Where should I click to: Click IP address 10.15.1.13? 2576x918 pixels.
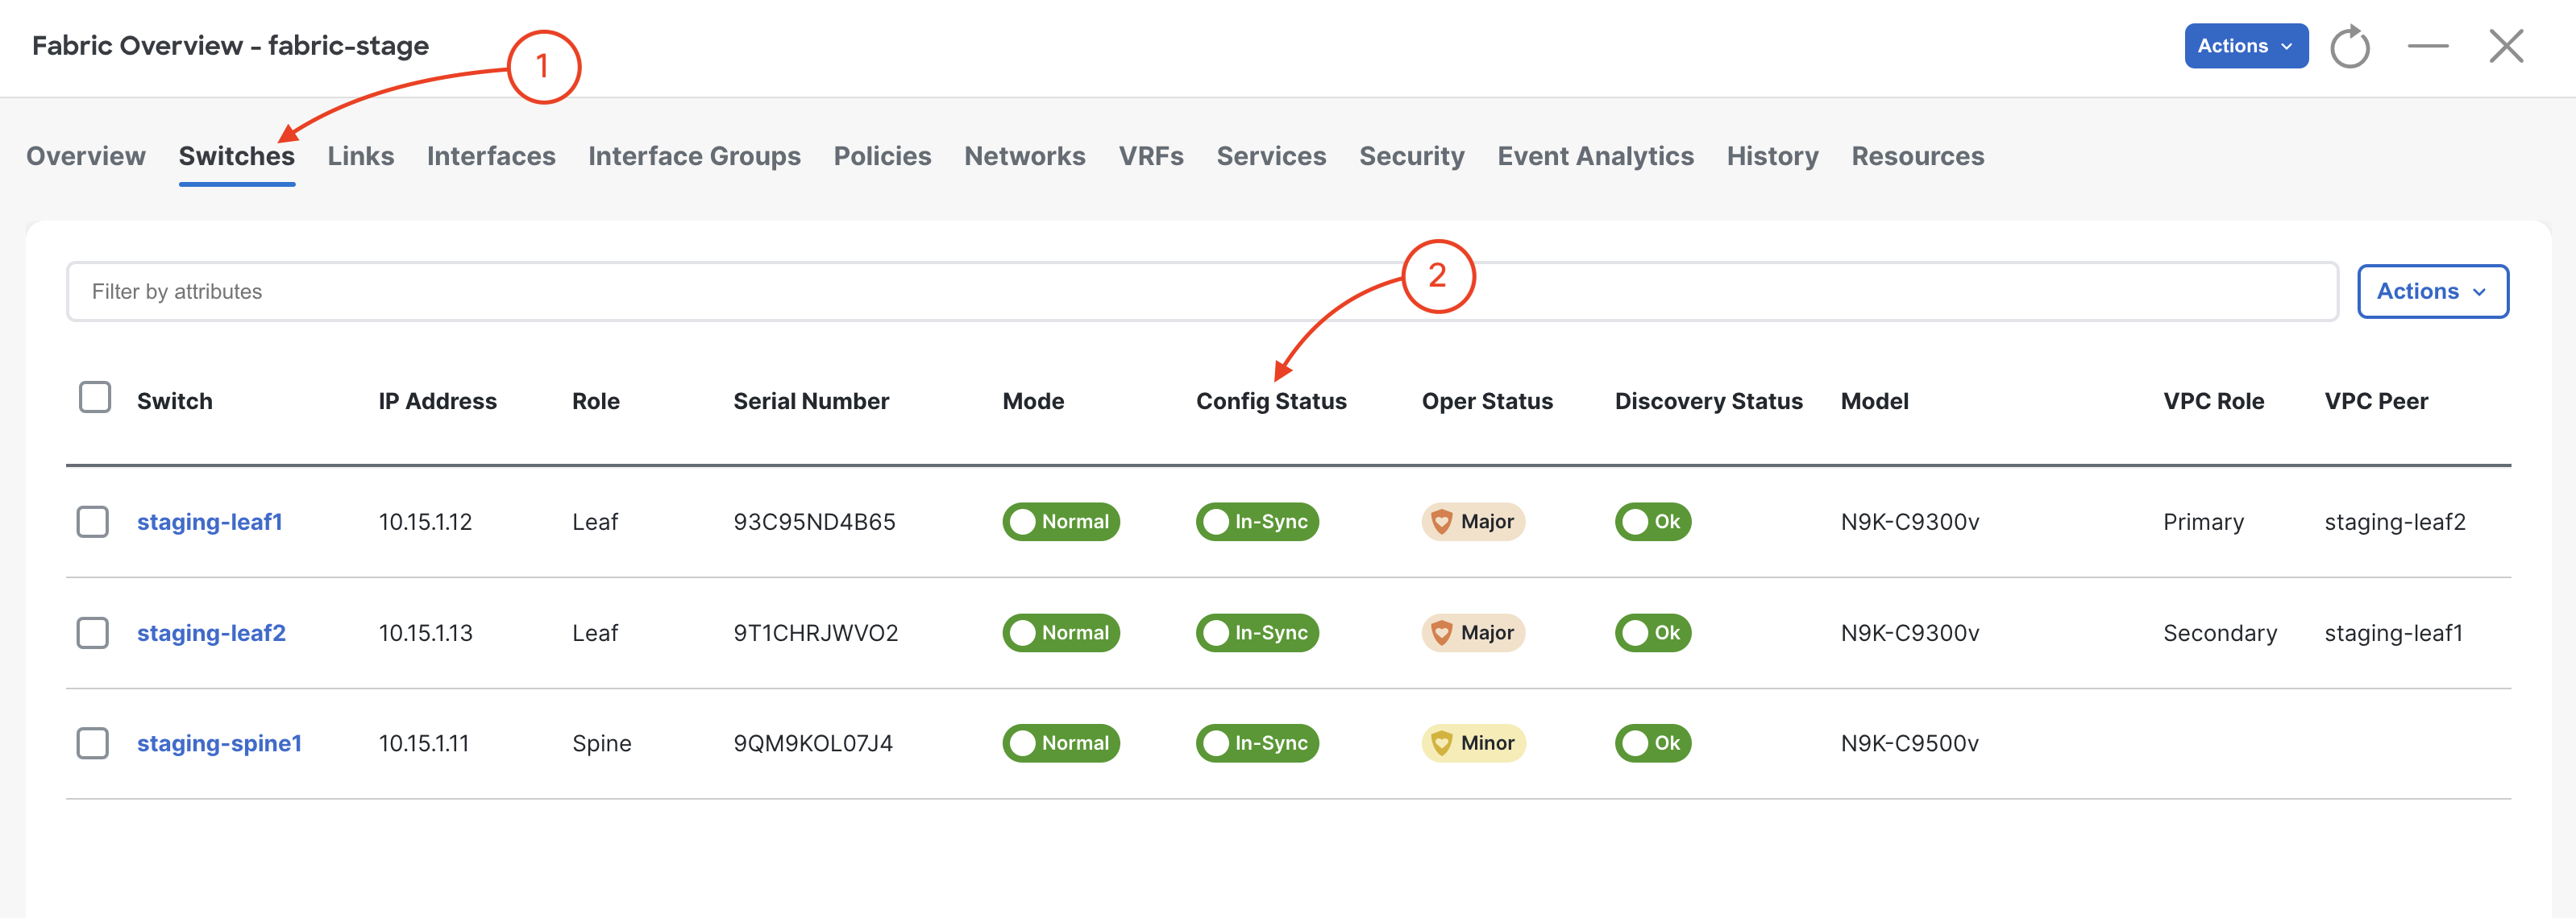[425, 632]
